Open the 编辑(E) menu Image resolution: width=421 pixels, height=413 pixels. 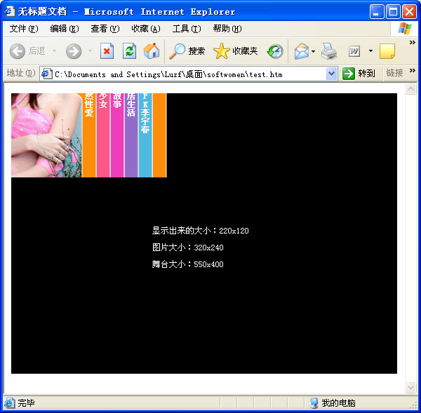point(65,29)
